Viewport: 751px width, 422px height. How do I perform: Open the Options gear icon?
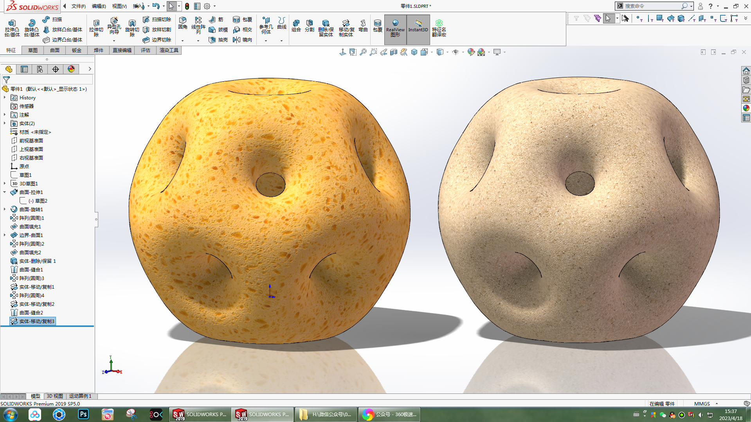click(x=207, y=6)
